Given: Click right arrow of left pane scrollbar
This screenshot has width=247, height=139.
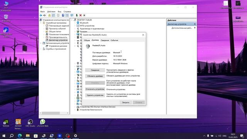Looking at the screenshot, I should [68, 113].
